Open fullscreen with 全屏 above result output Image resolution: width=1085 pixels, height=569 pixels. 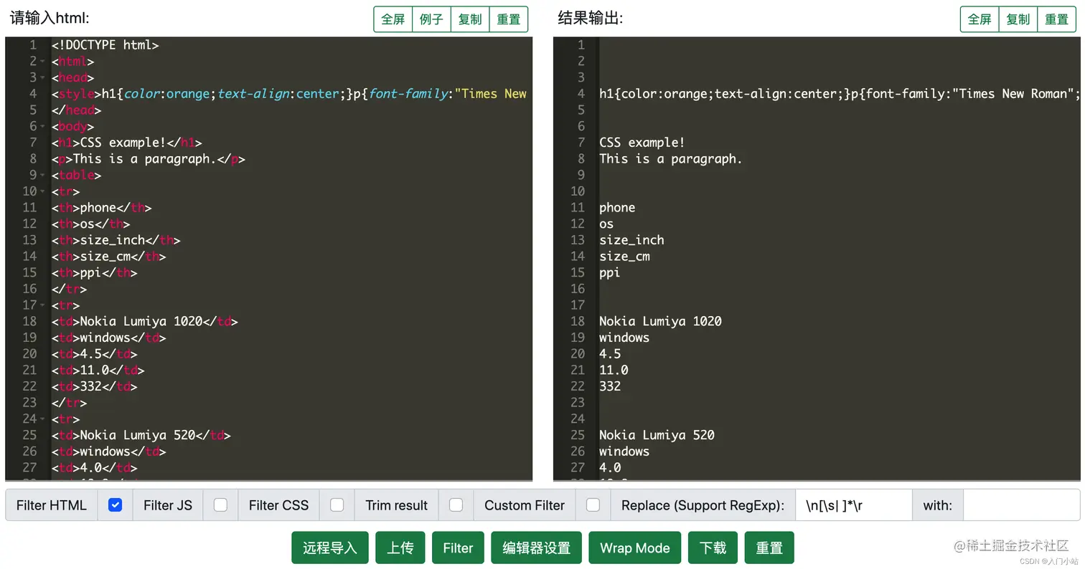[980, 19]
